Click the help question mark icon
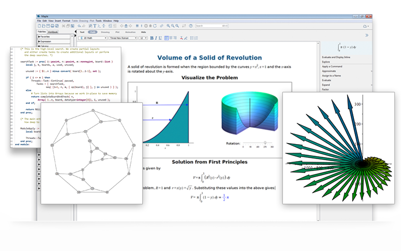401x251 pixels. click(x=190, y=26)
